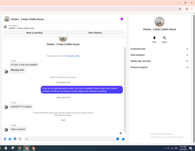Click the "19 Feb 2026" timestamp
Image resolution: width=195 pixels, height=151 pixels.
point(63,82)
